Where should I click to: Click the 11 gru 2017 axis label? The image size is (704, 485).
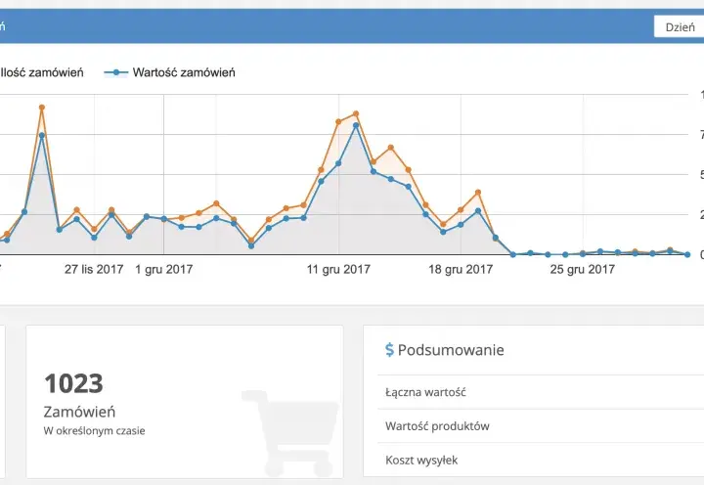[338, 270]
